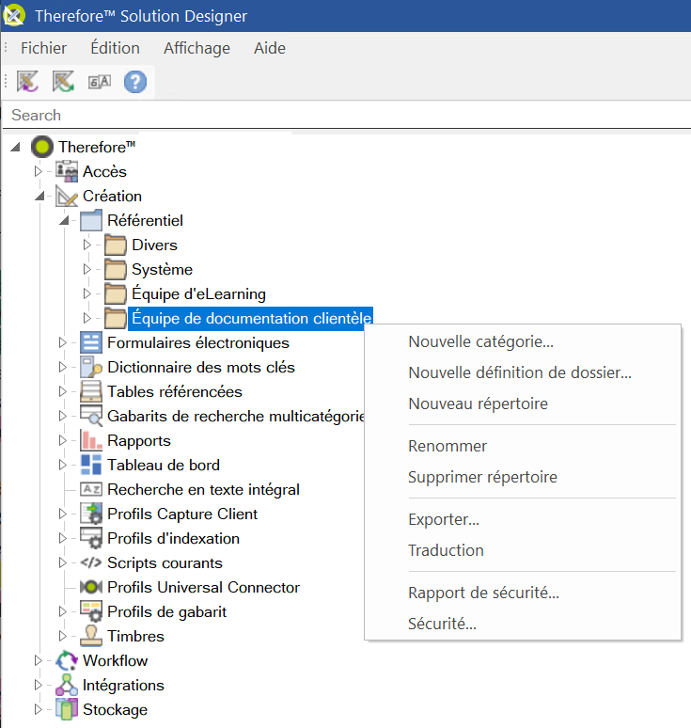Choose Exporter... from the context menu
The height and width of the screenshot is (728, 691).
pyautogui.click(x=523, y=519)
